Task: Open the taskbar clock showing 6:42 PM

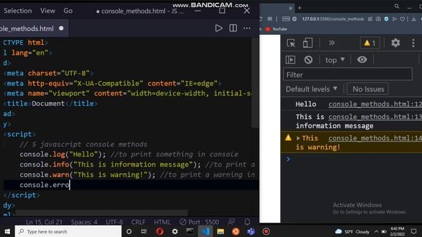Action: coord(397,231)
